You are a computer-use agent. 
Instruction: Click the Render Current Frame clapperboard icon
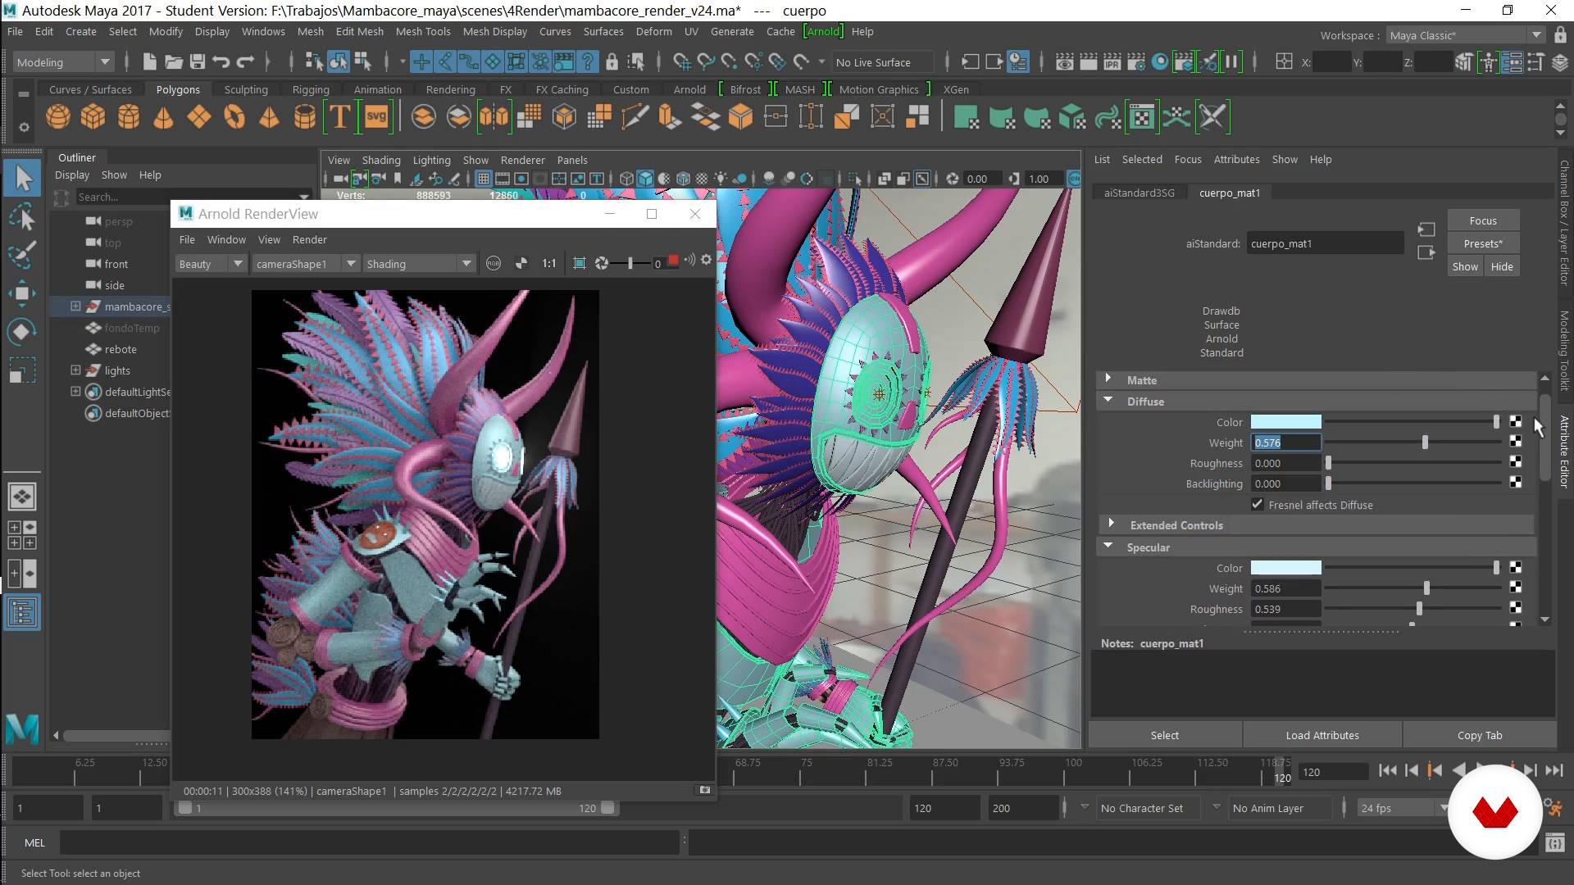tap(1088, 61)
